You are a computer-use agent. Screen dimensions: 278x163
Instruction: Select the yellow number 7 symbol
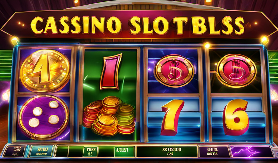172,118
